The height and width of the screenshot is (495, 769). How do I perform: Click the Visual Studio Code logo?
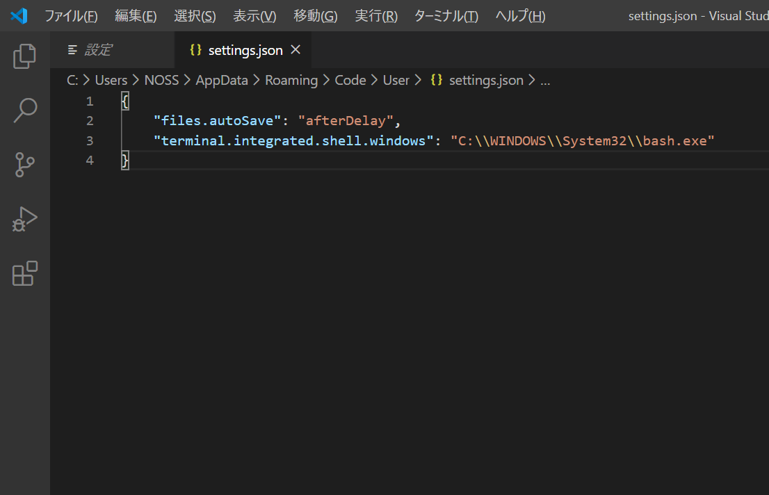pos(19,15)
